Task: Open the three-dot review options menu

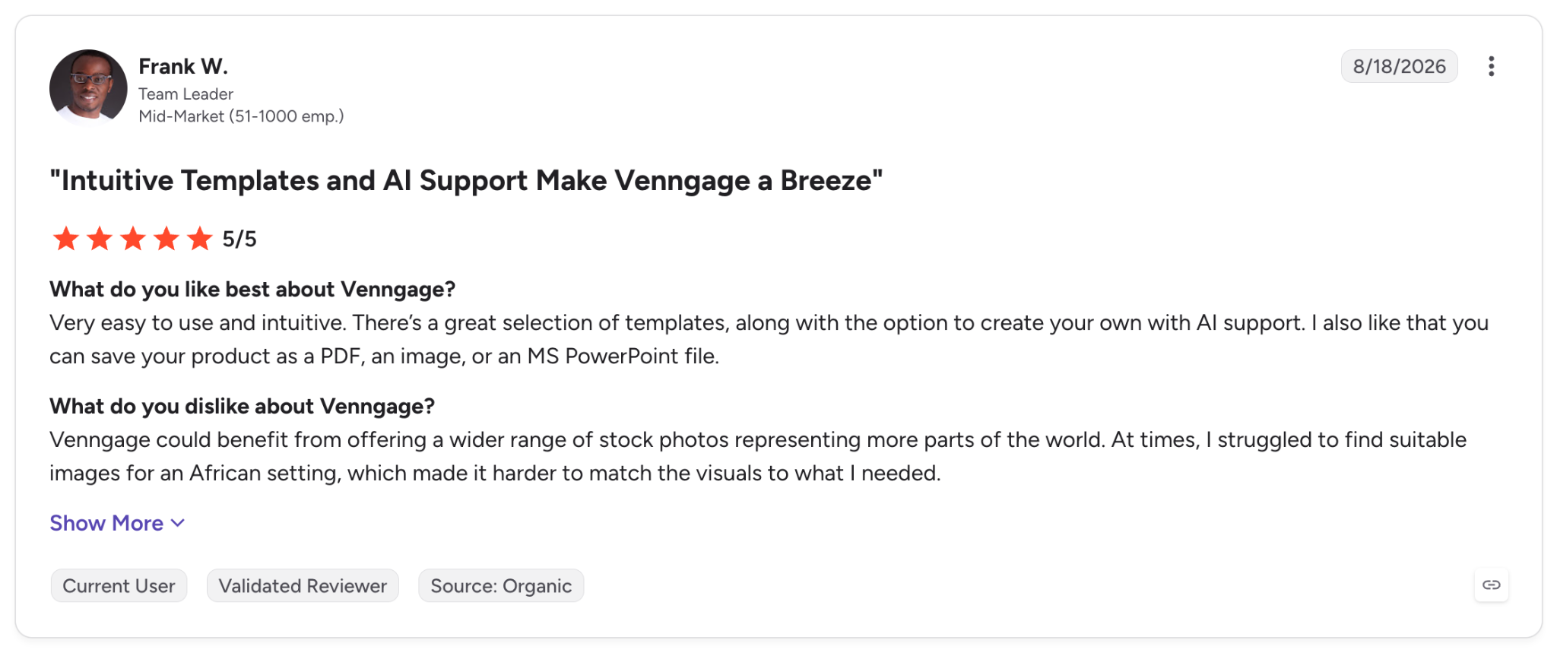Action: point(1491,67)
